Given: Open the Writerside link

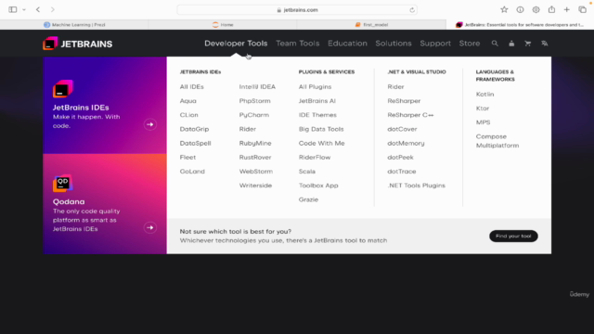Looking at the screenshot, I should coord(256,186).
